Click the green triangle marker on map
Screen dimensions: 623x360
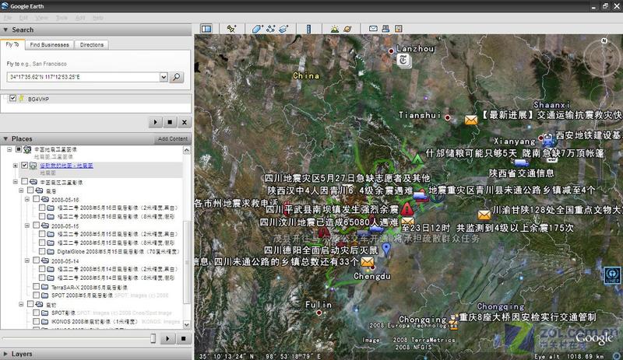tap(417, 159)
